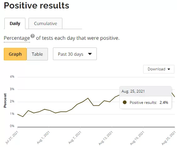Toggle to Graph view

pos(15,54)
